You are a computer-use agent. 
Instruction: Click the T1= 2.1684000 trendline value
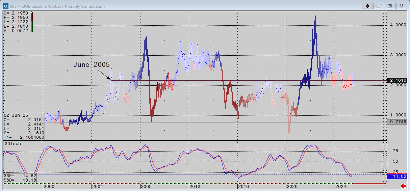(24, 137)
